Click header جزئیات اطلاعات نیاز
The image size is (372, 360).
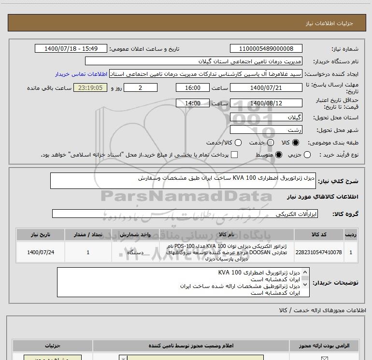pos(329,23)
